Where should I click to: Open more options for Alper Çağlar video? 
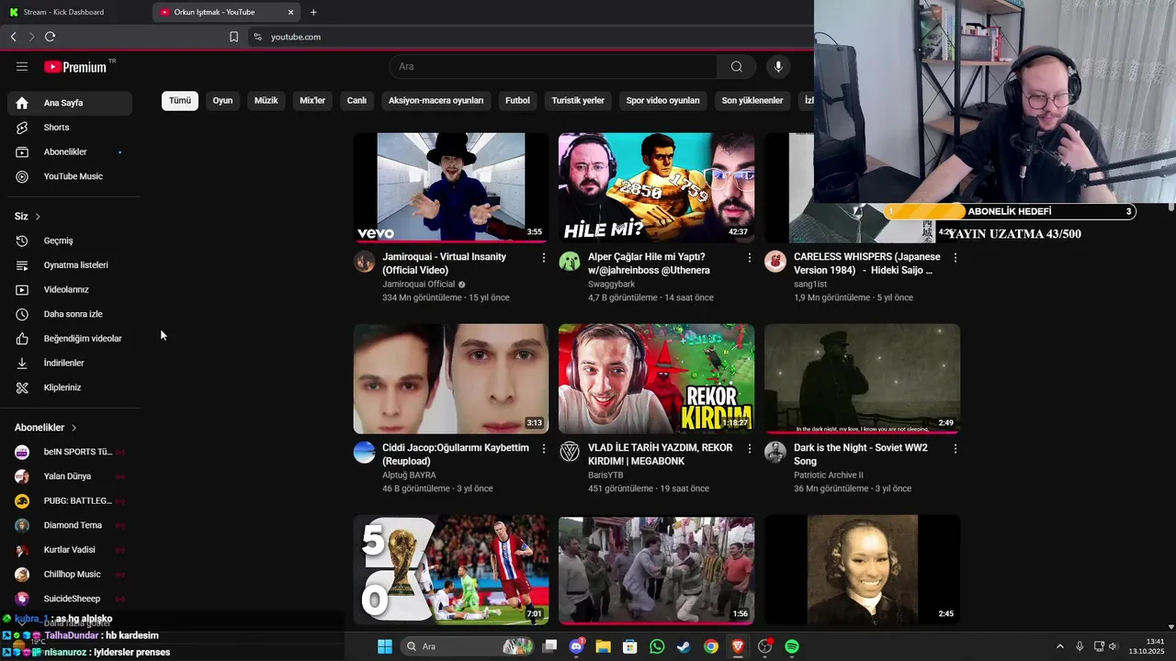pos(750,258)
